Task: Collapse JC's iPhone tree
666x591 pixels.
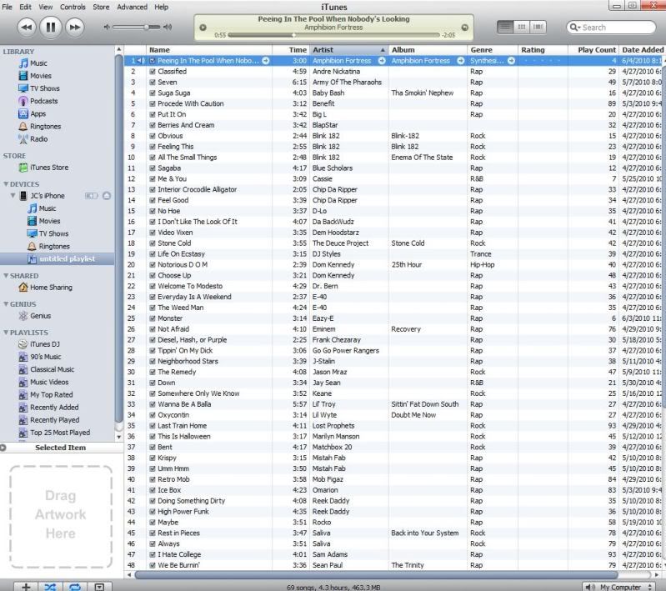Action: 13,195
